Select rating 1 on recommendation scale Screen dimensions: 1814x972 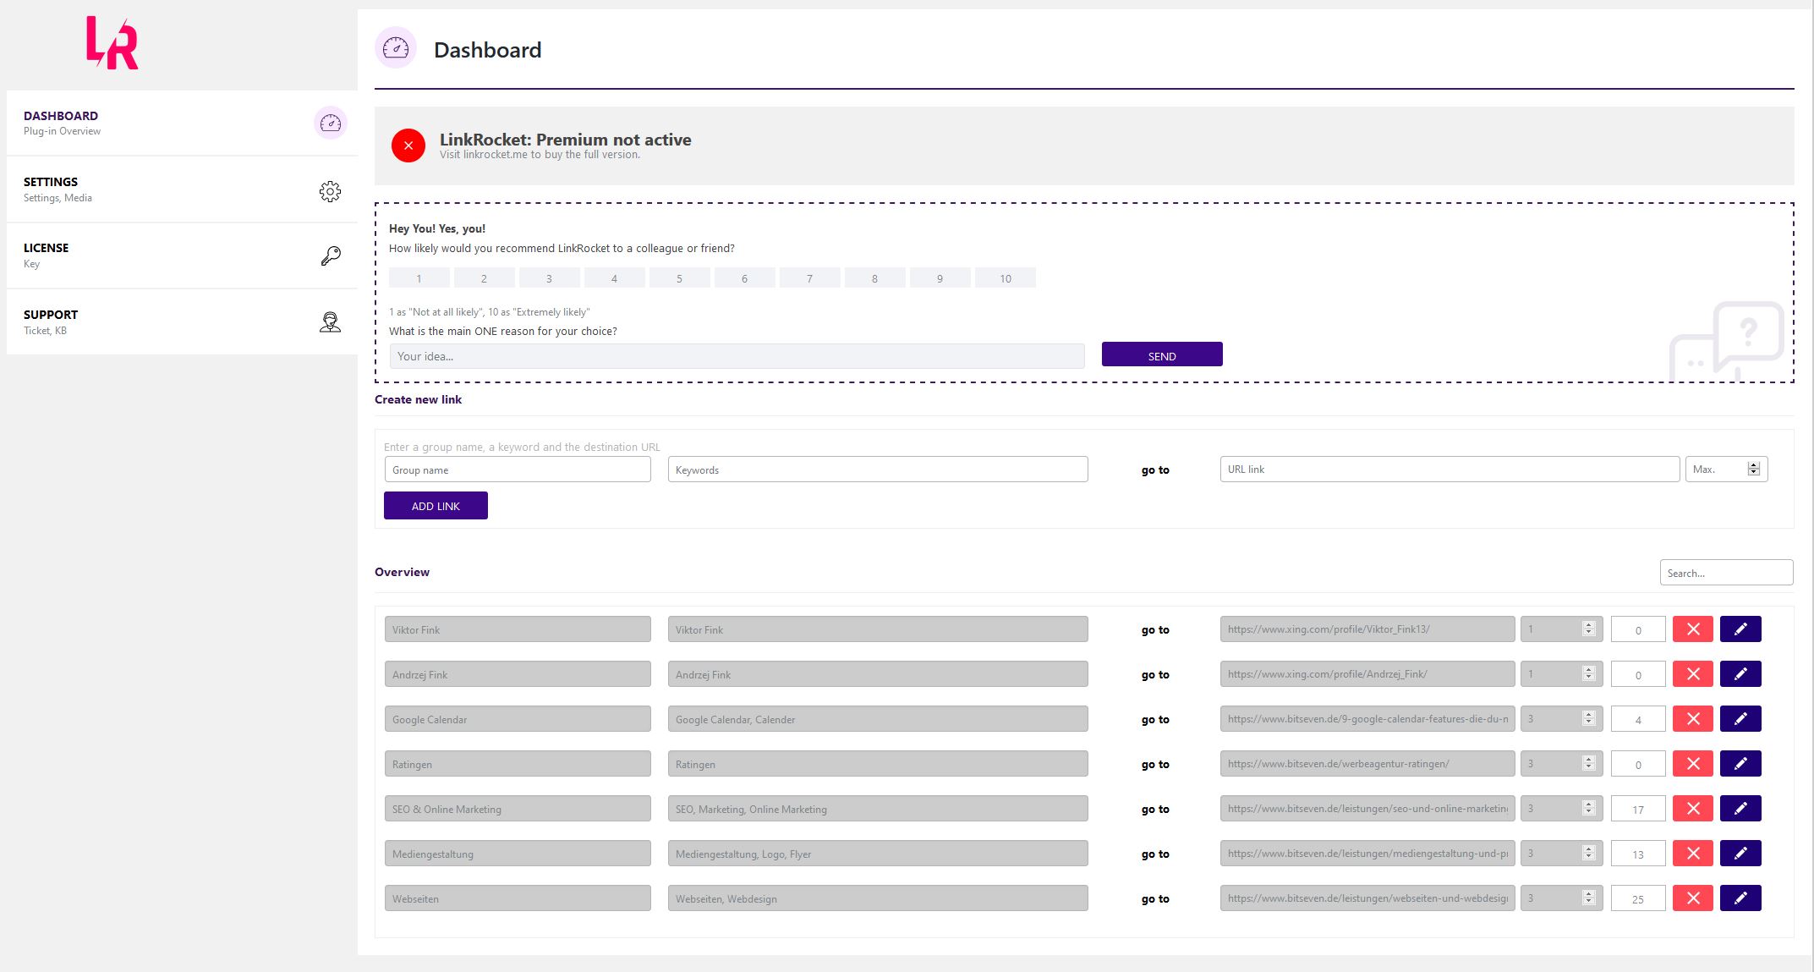(x=419, y=278)
